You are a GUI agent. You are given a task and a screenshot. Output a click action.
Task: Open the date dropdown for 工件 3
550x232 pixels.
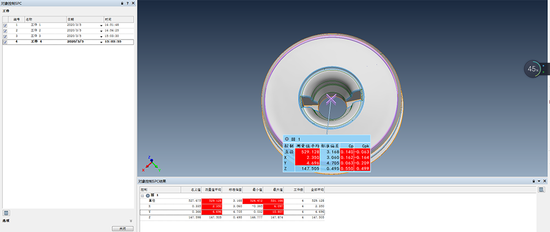[x=101, y=36]
